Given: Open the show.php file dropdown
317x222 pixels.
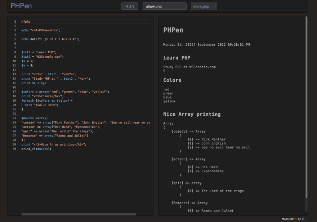Looking at the screenshot, I should point(204,6).
